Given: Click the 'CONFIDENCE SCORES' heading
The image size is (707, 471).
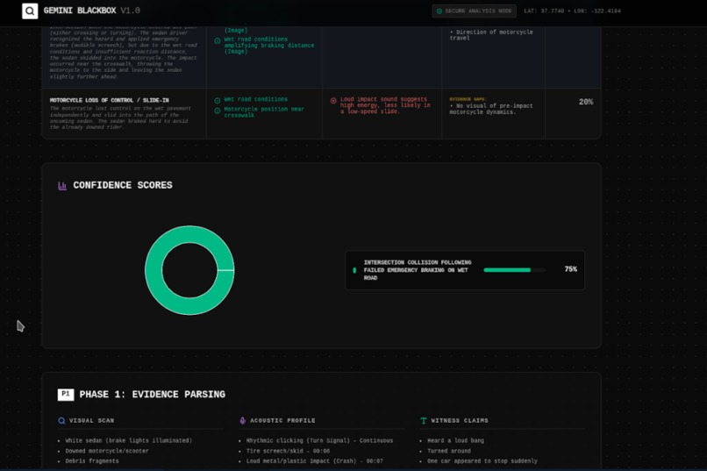Looking at the screenshot, I should (x=123, y=185).
